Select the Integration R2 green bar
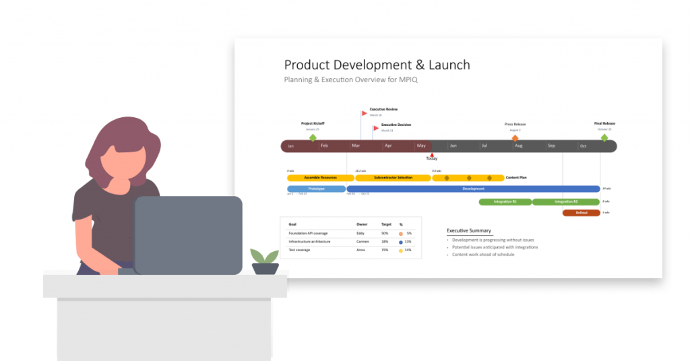This screenshot has width=690, height=361. 565,201
